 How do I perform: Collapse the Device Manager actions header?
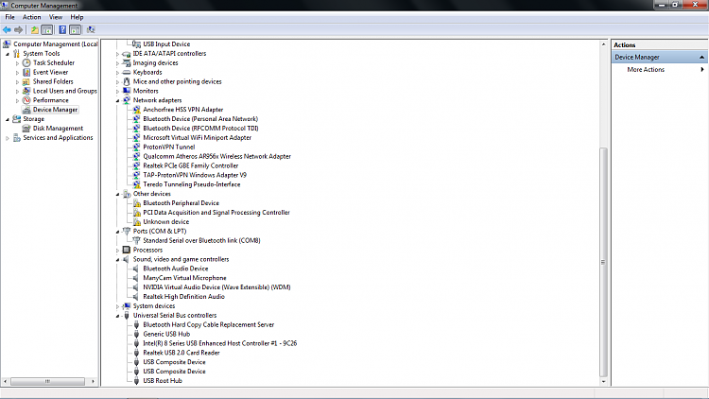coord(701,57)
